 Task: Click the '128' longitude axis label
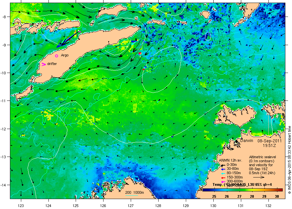tap(158, 206)
